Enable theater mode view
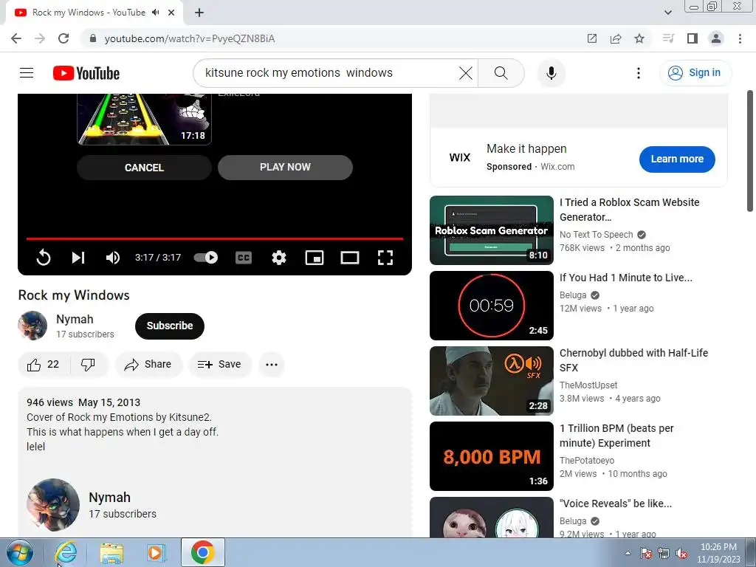This screenshot has height=567, width=756. 349,258
